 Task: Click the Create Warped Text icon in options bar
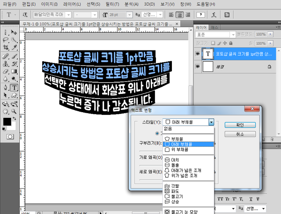pyautogui.click(x=214, y=15)
